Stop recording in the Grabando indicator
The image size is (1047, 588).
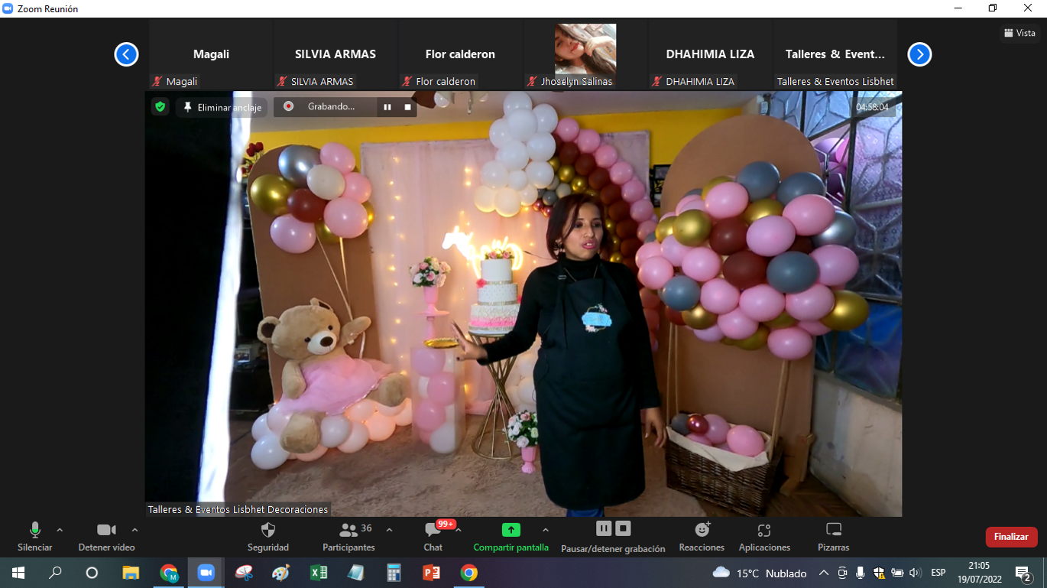[407, 107]
